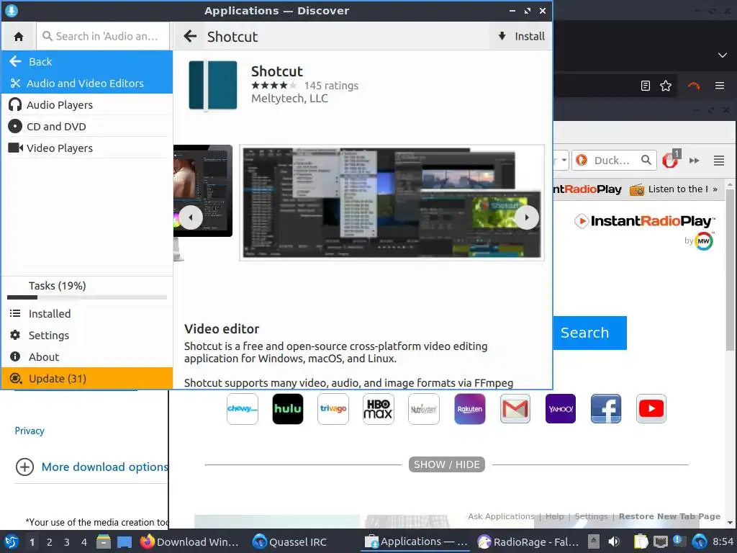Switch to virtual desktop 2
This screenshot has width=737, height=553.
coord(50,542)
